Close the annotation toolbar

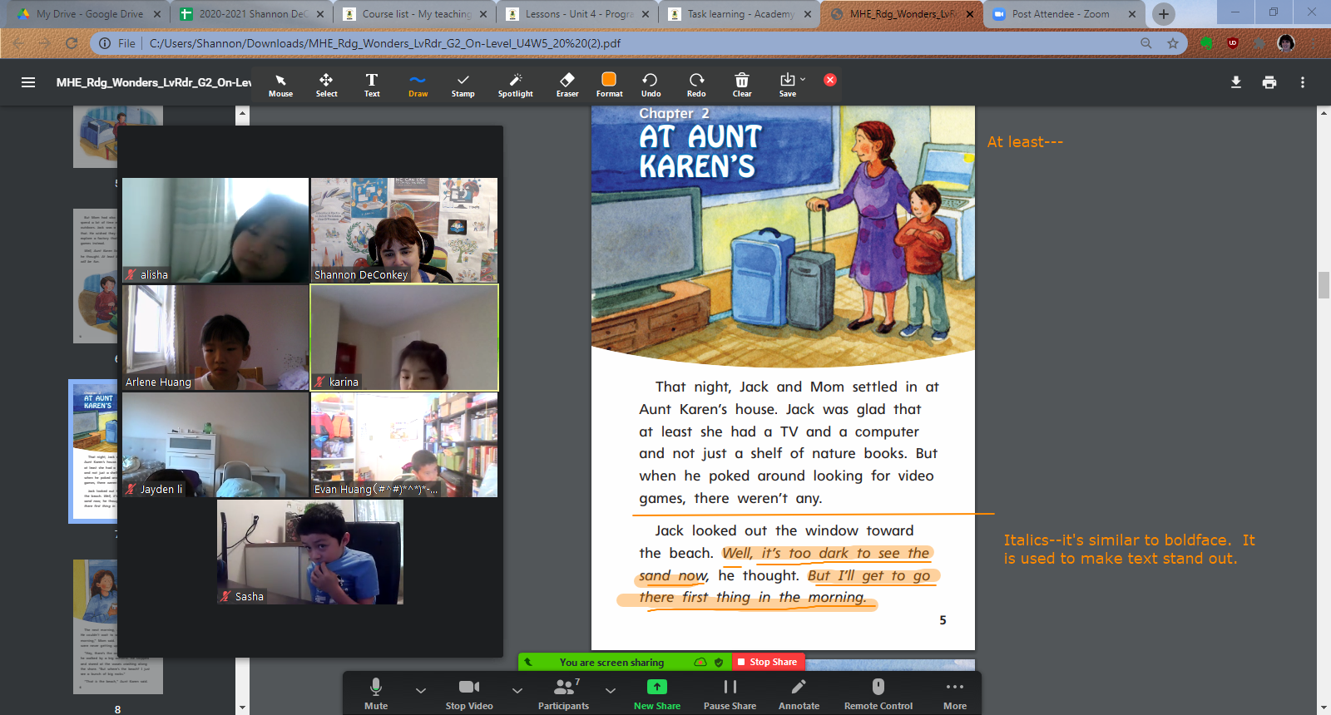pos(830,80)
